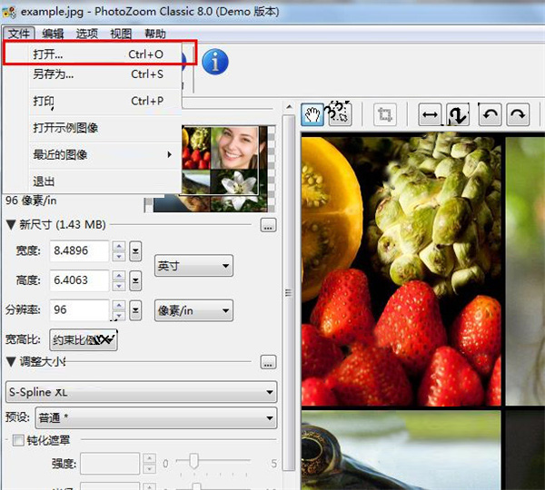Rotate image clockwise

pos(518,114)
